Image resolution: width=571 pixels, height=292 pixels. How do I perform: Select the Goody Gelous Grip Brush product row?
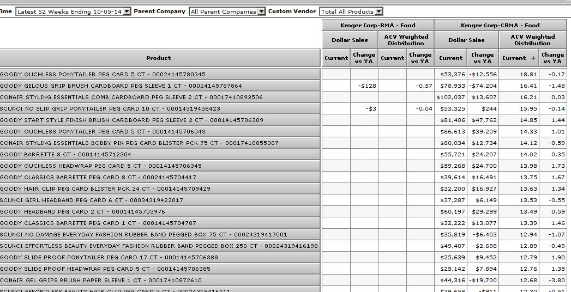point(121,86)
